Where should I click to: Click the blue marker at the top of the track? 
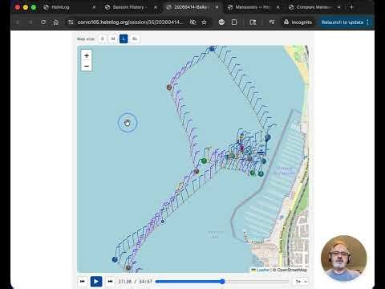click(212, 49)
